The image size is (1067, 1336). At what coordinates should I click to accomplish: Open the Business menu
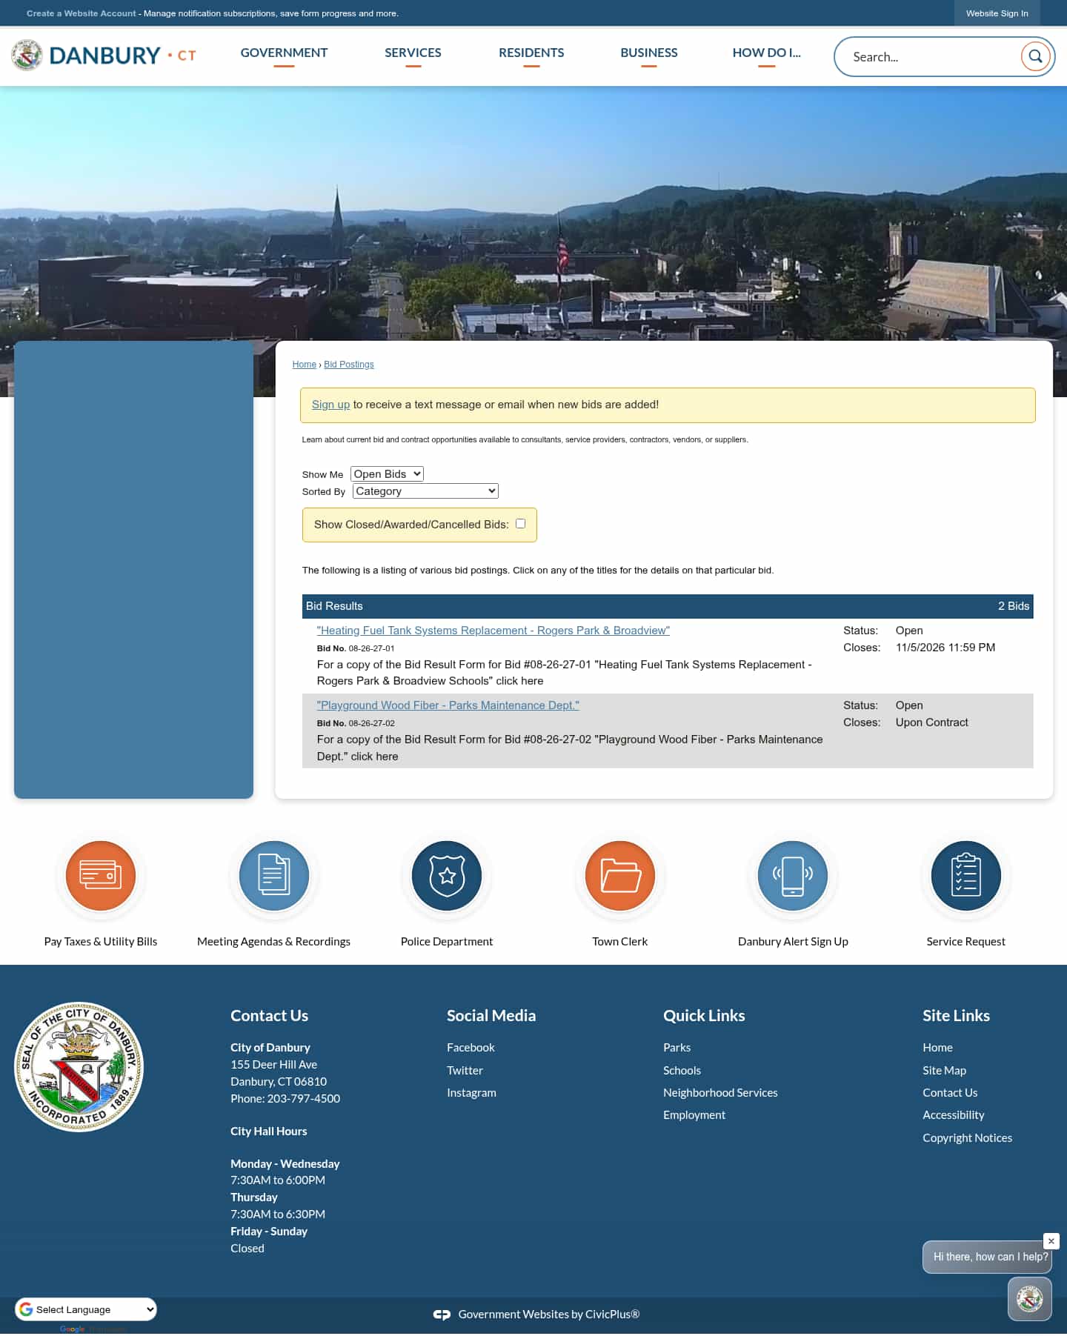[649, 53]
